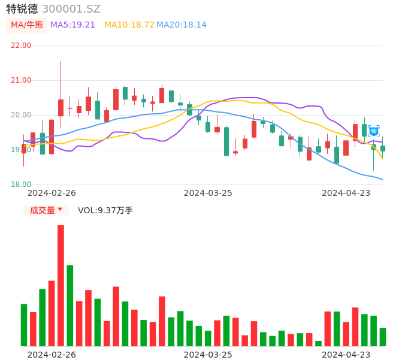The image size is (411, 363).
Task: Toggle the MA10:18.72 legend label
Action: pos(129,25)
